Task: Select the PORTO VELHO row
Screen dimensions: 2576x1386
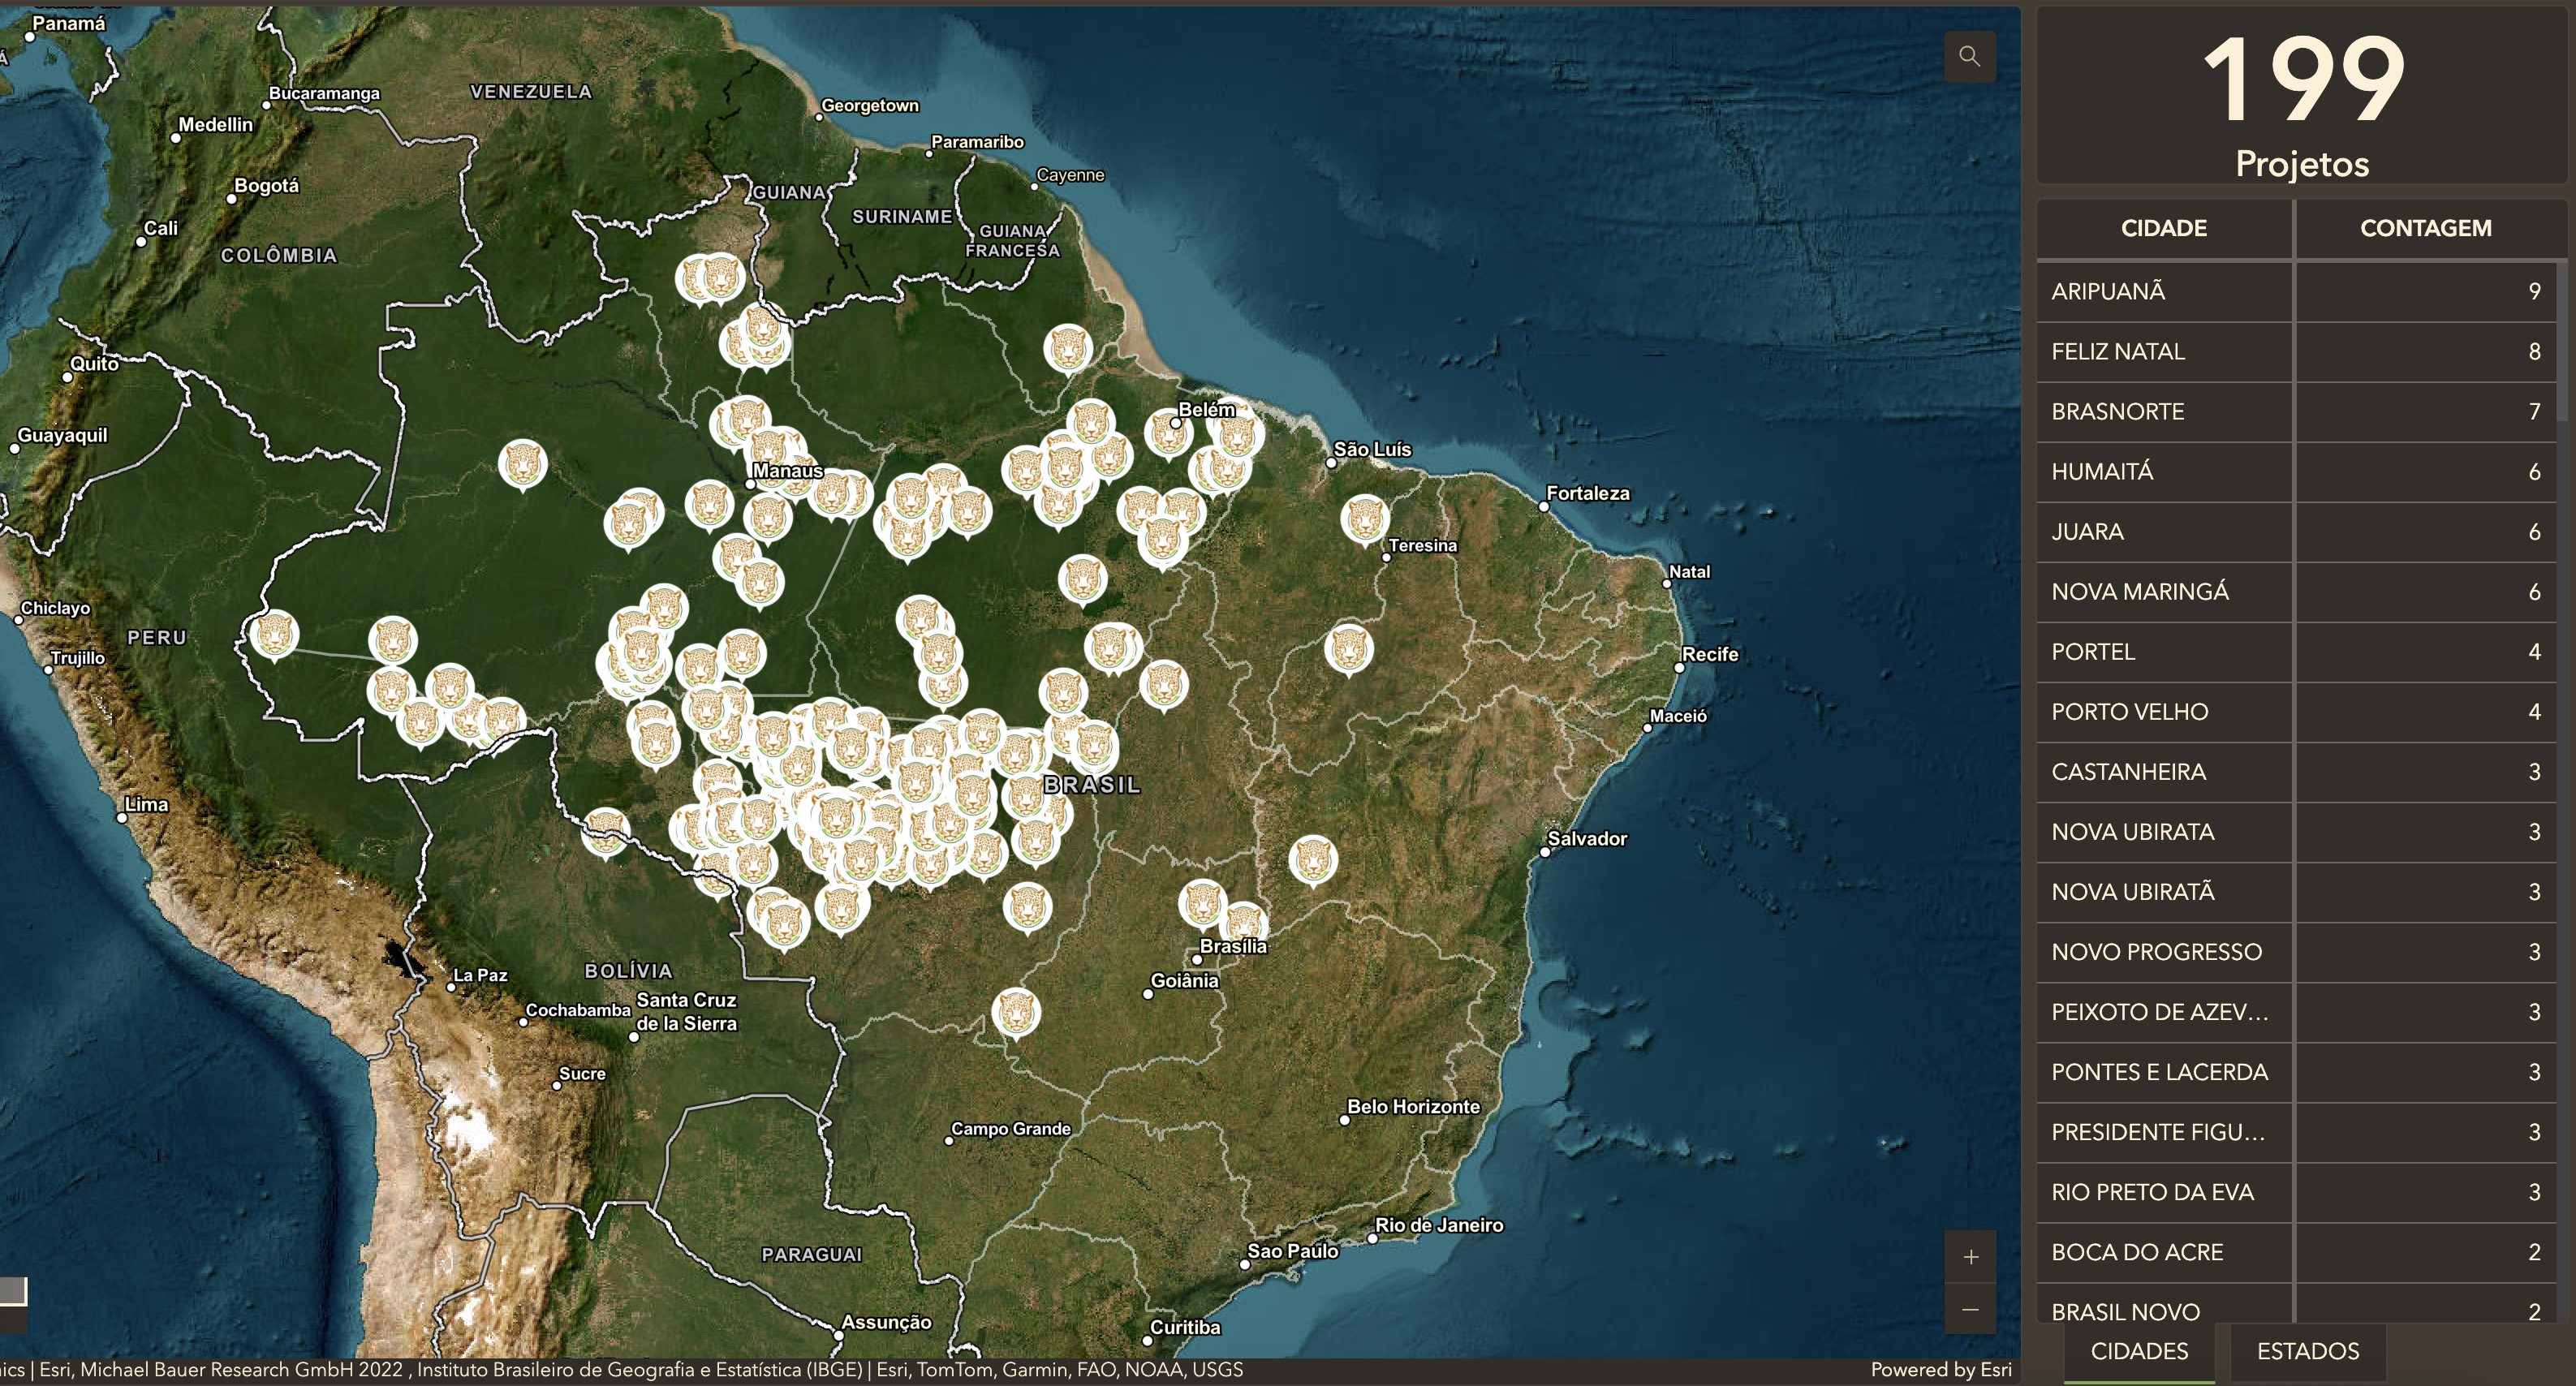Action: coord(2297,711)
